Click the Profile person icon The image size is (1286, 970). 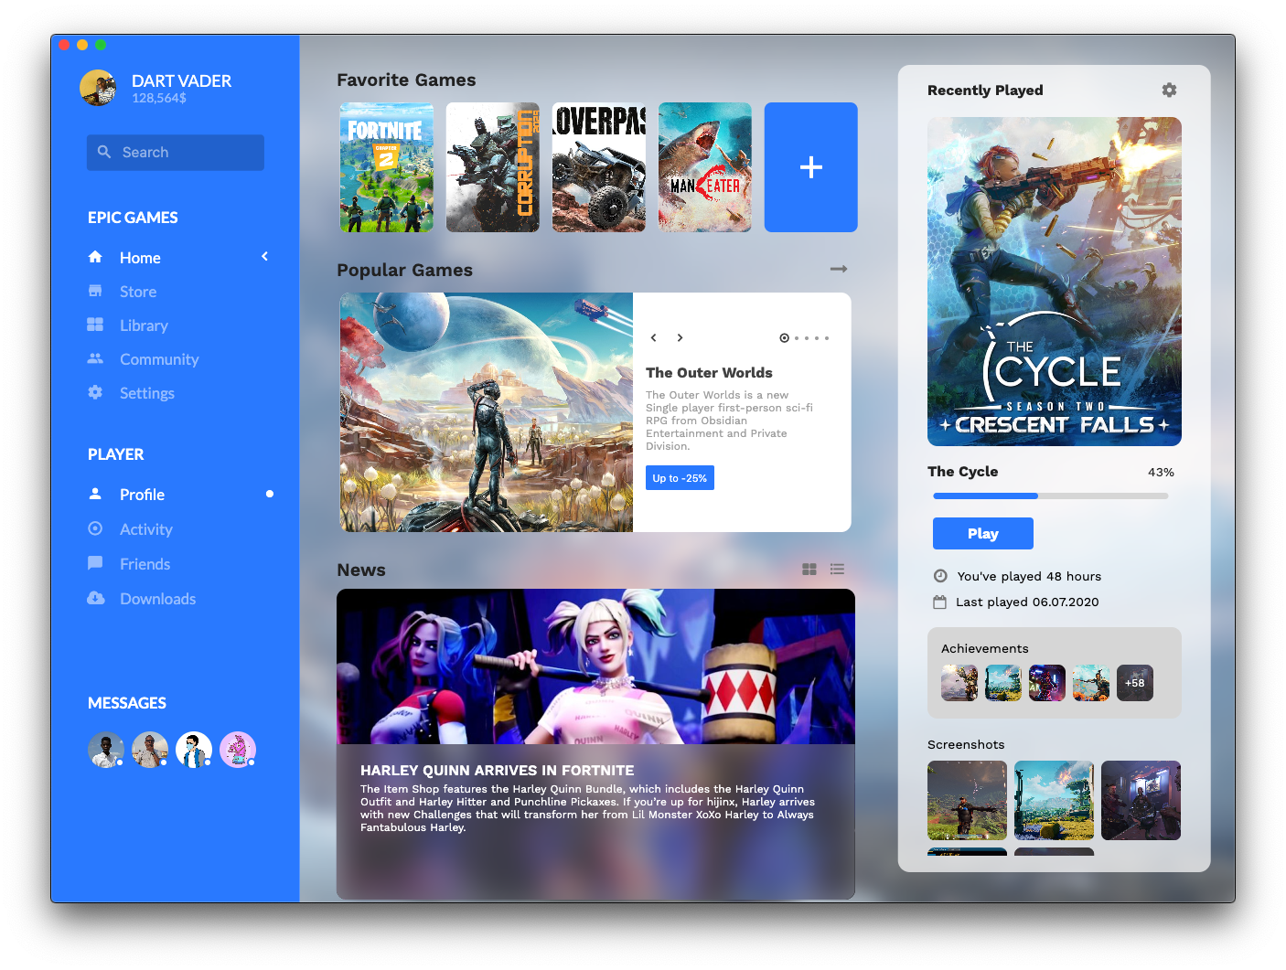pyautogui.click(x=95, y=494)
